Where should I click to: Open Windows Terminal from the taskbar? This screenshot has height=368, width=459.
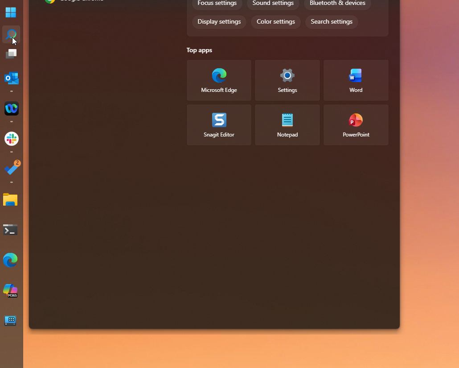[x=10, y=230]
